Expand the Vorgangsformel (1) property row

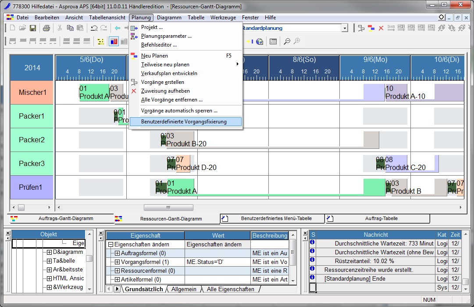point(117,262)
